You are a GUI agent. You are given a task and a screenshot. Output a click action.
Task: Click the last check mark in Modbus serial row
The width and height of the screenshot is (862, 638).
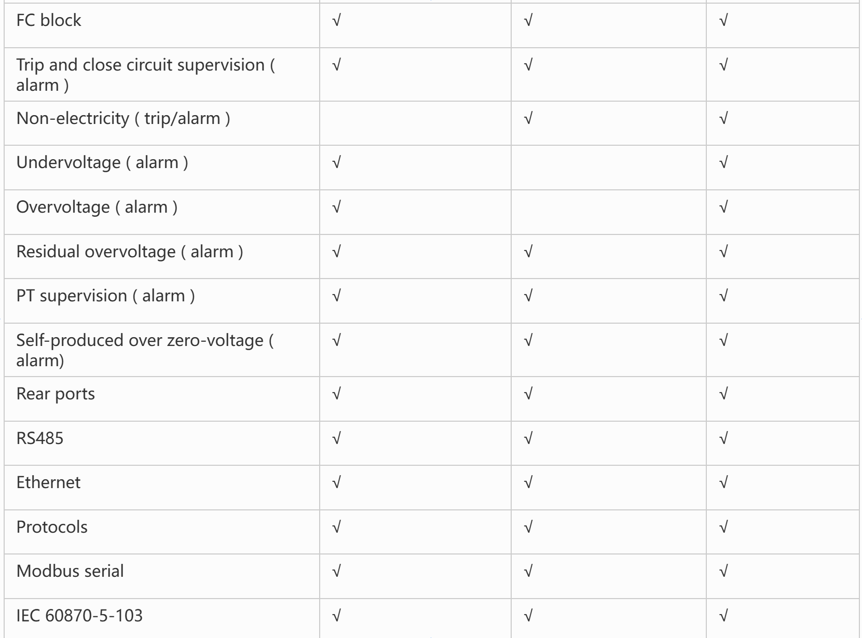click(723, 572)
